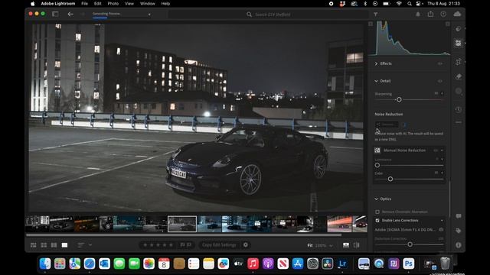
Task: Open the Edit menu
Action: (98, 4)
